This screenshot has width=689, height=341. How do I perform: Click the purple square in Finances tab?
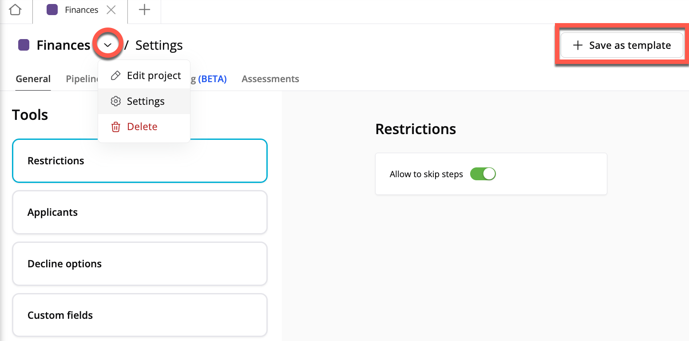(52, 10)
